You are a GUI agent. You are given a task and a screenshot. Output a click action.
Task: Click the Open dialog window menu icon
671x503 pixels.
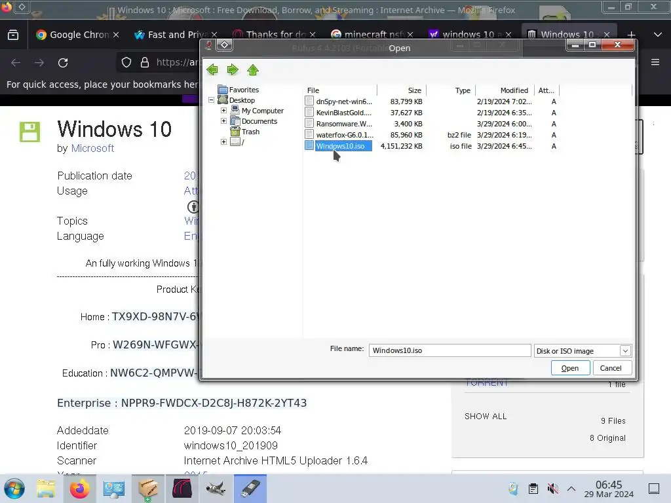[x=224, y=45]
